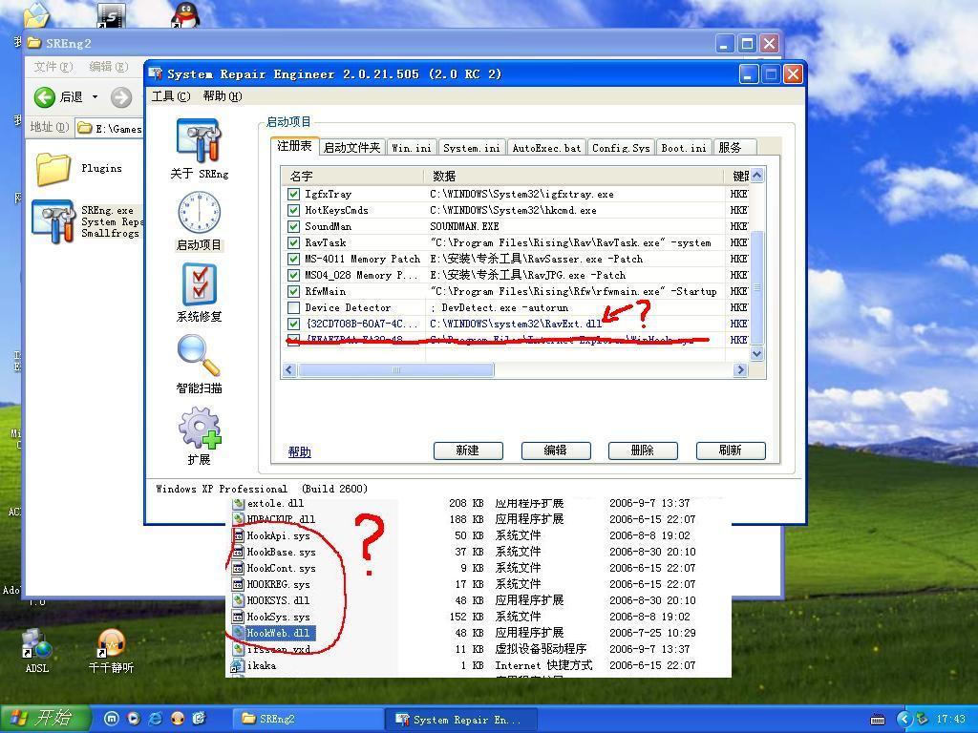Select the HookWeb.dll file row
The height and width of the screenshot is (733, 978).
tap(278, 633)
